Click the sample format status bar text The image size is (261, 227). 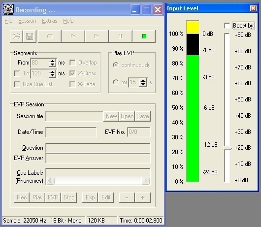pos(42,221)
